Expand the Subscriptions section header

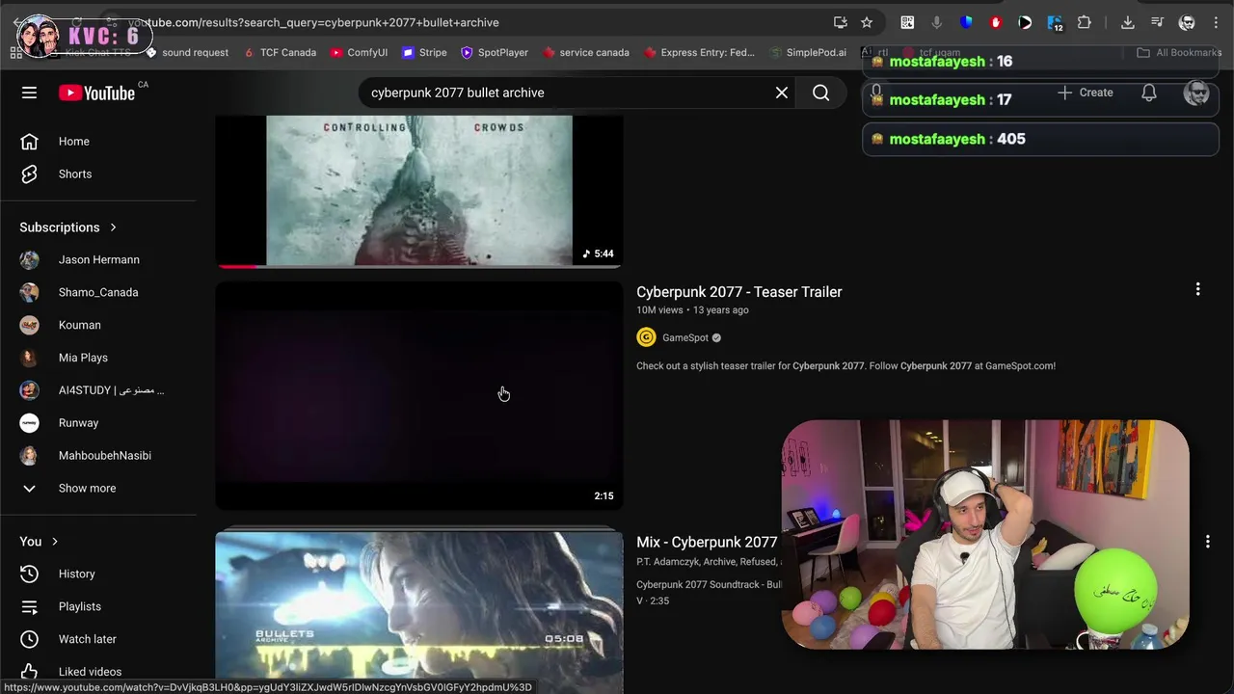click(x=67, y=227)
